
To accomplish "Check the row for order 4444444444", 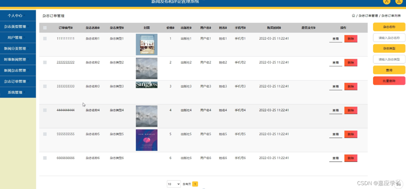I will tap(45, 110).
